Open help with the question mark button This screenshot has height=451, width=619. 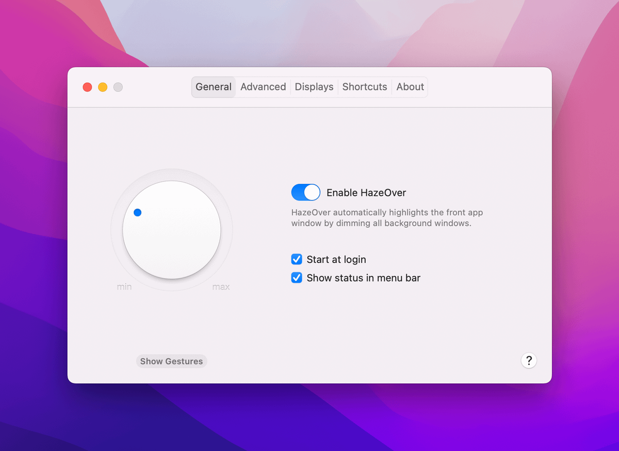click(x=529, y=361)
